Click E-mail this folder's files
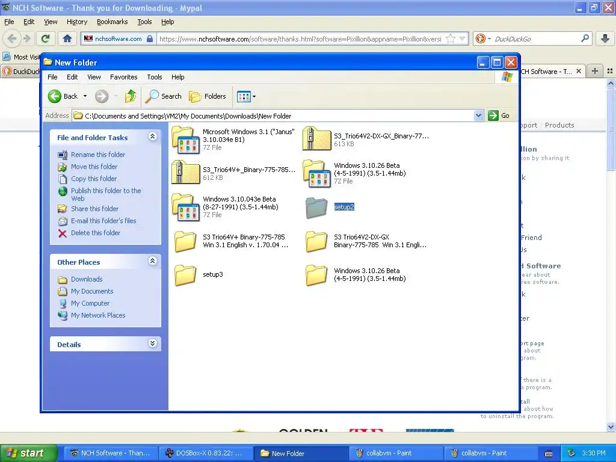Viewport: 616px width, 462px height. coord(103,221)
